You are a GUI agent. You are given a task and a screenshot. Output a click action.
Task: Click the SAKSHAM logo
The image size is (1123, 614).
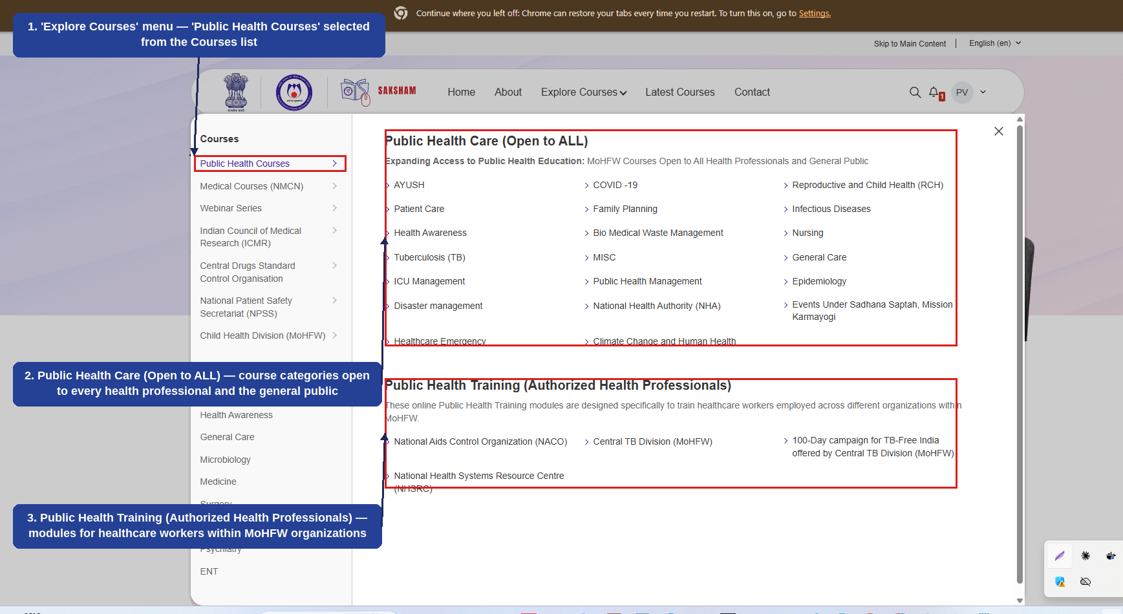pos(379,92)
